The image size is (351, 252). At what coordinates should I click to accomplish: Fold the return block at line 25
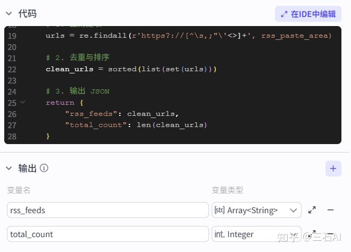tap(22, 102)
